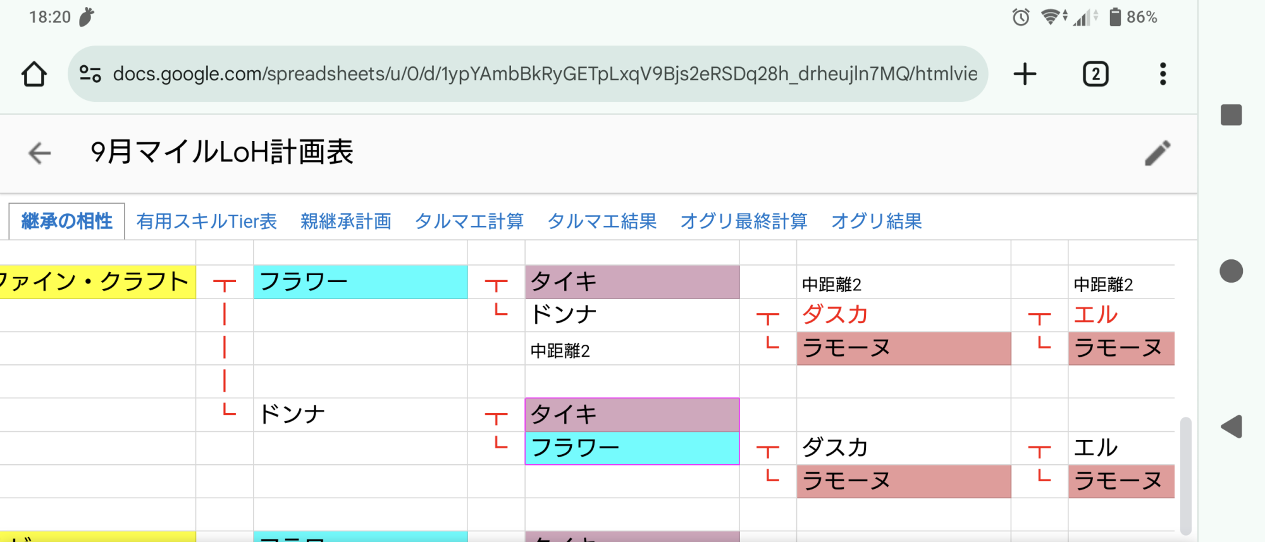Switch to 有用スキルTier表 sheet tab
Viewport: 1265px width, 542px height.
click(207, 221)
